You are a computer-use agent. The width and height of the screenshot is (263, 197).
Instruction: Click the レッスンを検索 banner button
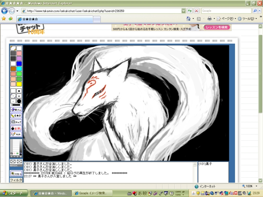click(217, 27)
